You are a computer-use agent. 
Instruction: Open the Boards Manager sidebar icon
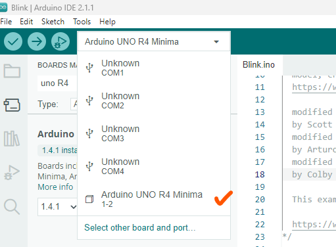(x=12, y=105)
